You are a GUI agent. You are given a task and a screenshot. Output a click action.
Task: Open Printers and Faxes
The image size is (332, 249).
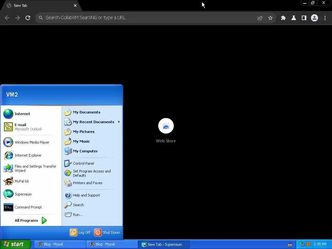(92, 183)
